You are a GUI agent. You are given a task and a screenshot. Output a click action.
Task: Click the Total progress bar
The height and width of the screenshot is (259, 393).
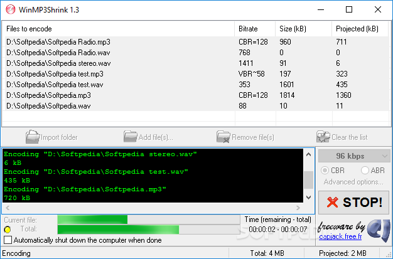tap(149, 230)
